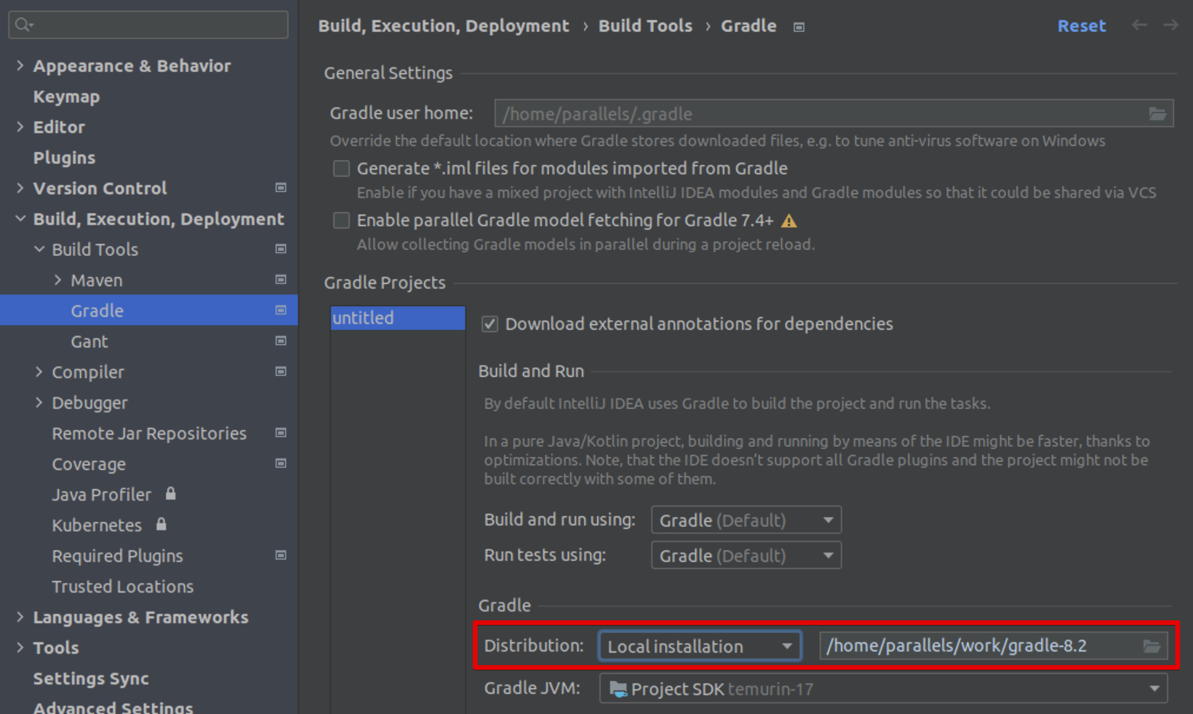Click the project-only scope icon beside Gradle
The width and height of the screenshot is (1193, 714).
tap(280, 310)
